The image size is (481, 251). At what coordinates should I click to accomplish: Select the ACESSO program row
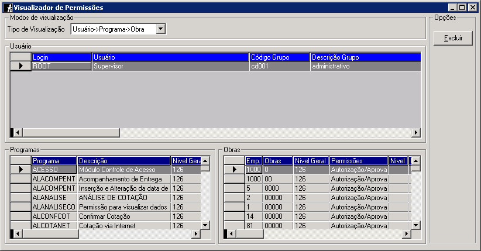54,170
